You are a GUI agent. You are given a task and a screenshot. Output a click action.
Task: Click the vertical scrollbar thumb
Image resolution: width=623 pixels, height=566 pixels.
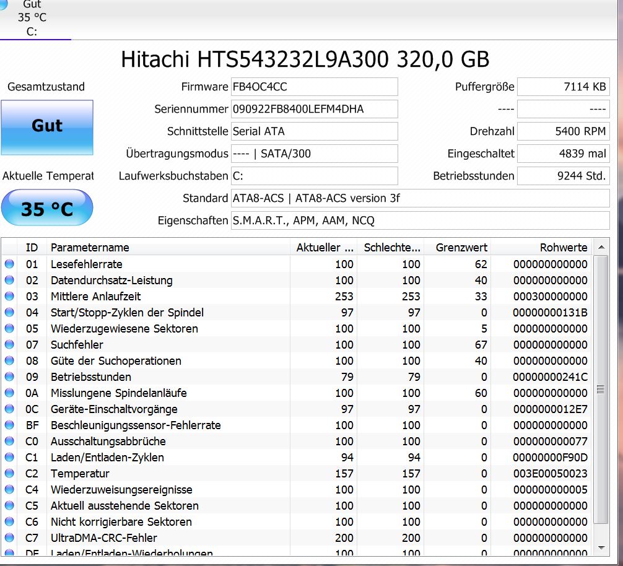tap(601, 390)
